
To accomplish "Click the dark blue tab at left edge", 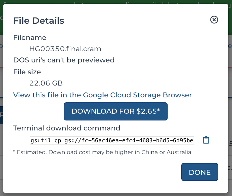I will tap(2, 115).
